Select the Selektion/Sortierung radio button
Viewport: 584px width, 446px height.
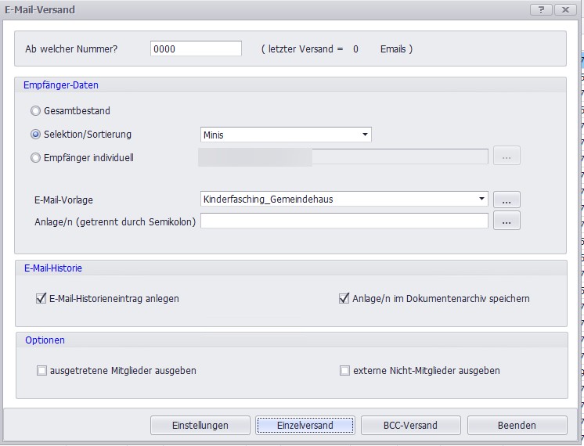(x=35, y=135)
